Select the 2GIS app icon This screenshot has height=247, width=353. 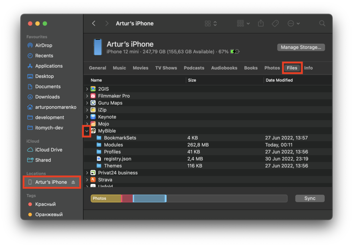click(93, 89)
